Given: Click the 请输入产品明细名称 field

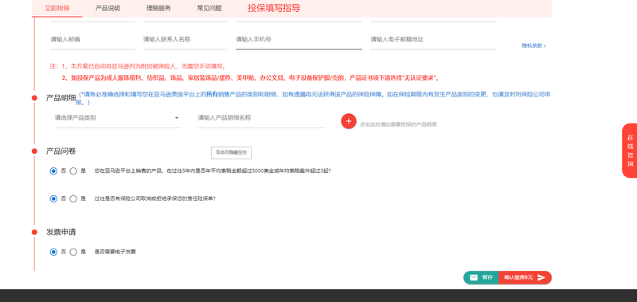Looking at the screenshot, I should coord(261,118).
